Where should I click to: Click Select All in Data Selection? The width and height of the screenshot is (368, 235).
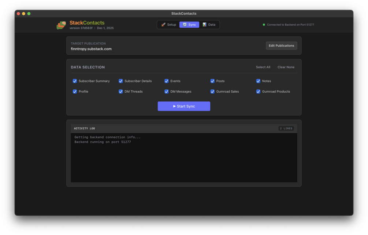click(263, 67)
